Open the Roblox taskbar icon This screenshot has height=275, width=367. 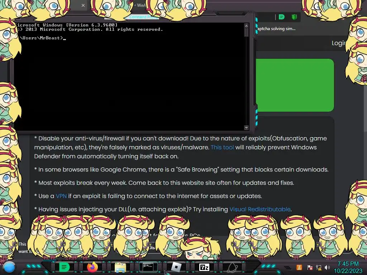[176, 267]
